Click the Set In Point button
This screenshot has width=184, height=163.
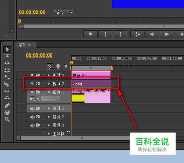coord(105,34)
